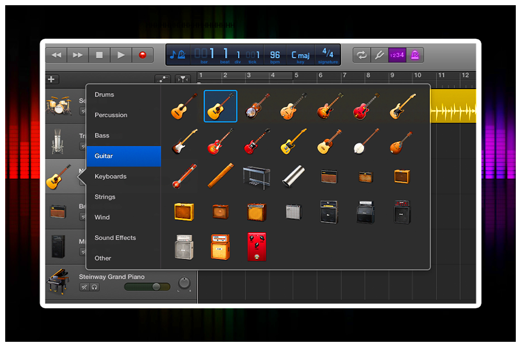
Task: Choose the black amp stack with red-knob head
Action: (x=402, y=212)
